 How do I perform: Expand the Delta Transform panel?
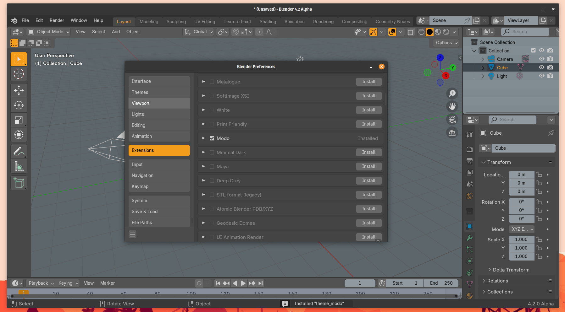click(510, 270)
